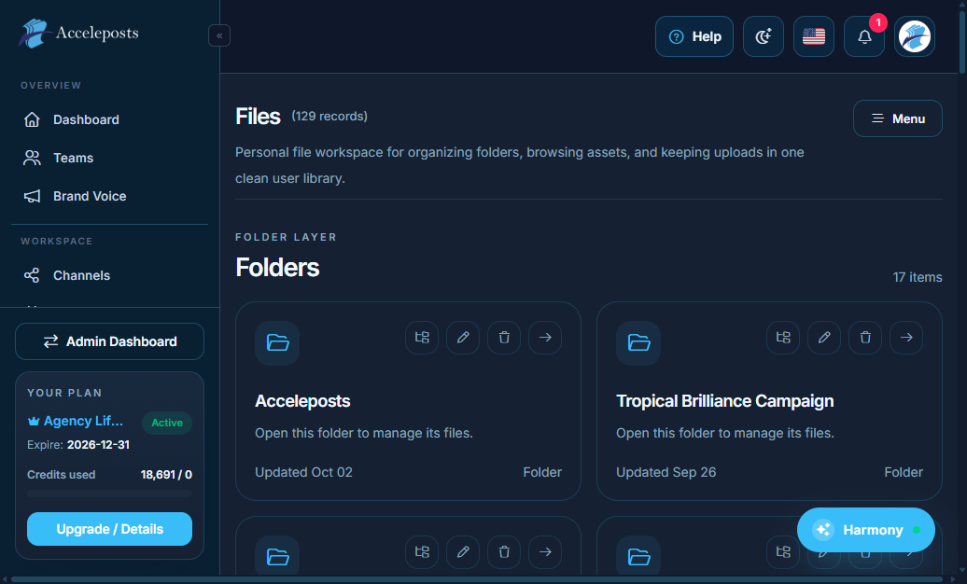Click the Channels share icon

pos(32,275)
